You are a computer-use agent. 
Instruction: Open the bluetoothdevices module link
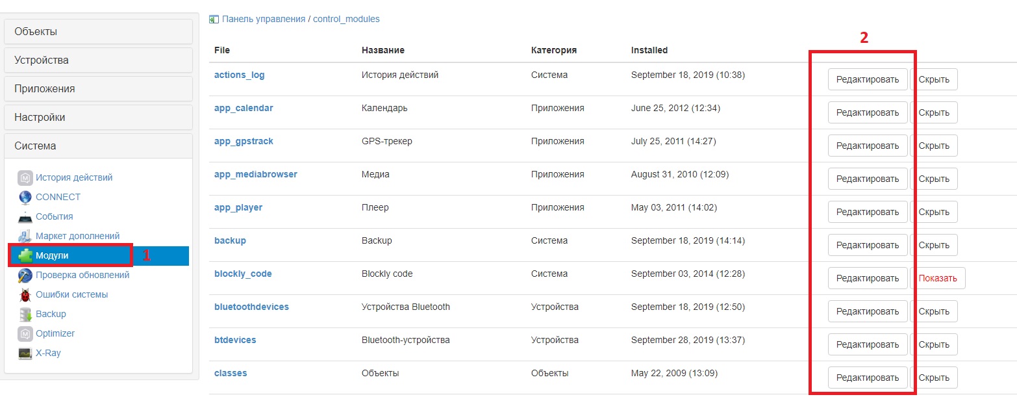point(251,307)
